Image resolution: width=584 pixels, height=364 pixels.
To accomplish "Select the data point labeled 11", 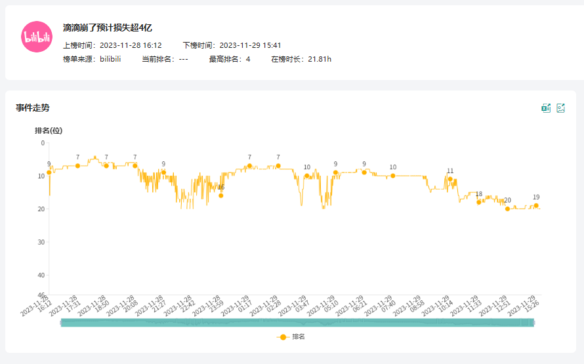I will 450,179.
